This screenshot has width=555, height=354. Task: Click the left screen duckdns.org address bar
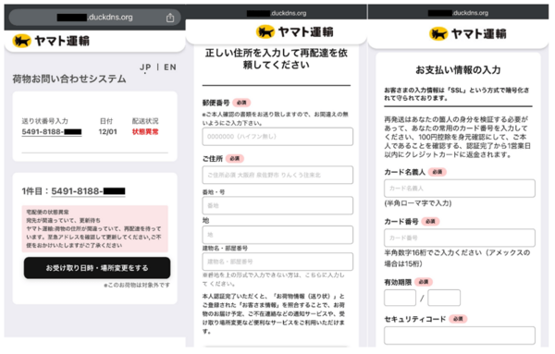click(x=95, y=18)
